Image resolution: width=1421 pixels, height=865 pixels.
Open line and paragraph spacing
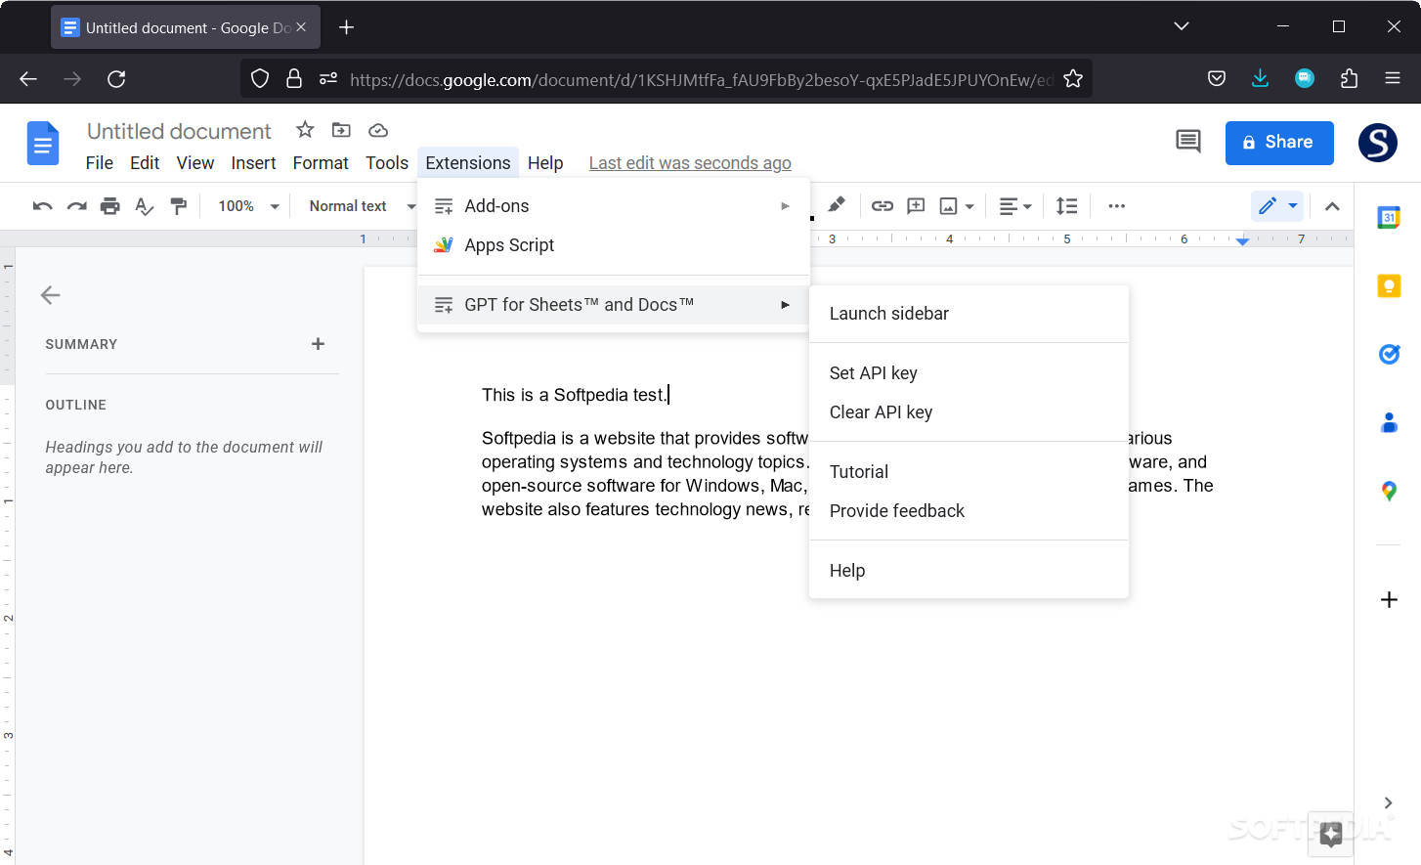coord(1066,206)
